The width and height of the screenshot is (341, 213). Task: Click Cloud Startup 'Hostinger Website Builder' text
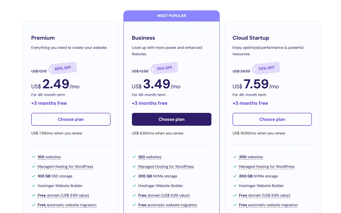[261, 186]
